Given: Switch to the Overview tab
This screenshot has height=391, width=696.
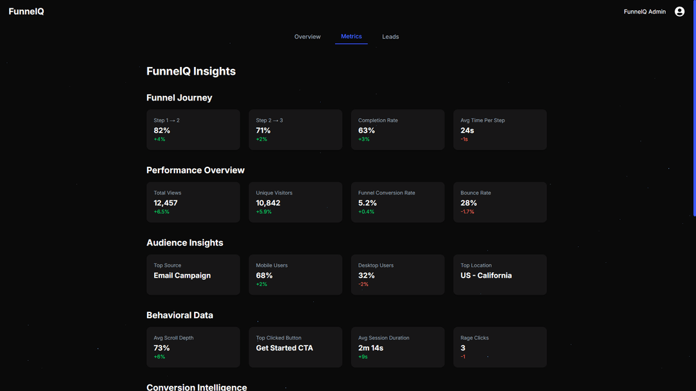Looking at the screenshot, I should point(307,37).
